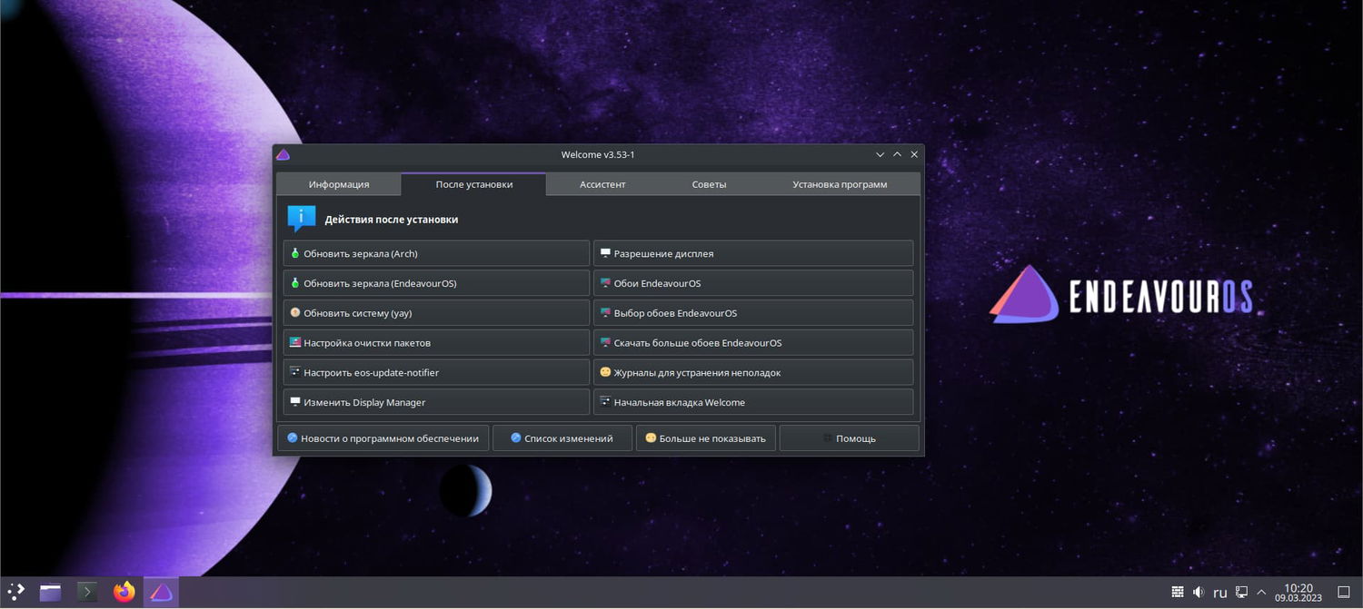Open the Установка программ tab
Viewport: 1363px width, 609px height.
(840, 184)
